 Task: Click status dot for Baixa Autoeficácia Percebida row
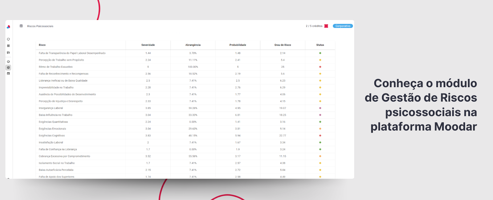pos(320,170)
